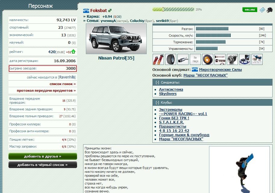275x193 pixels.
Task: Open -=POWER RACING=- vol.1 club
Action: pyautogui.click(x=183, y=114)
